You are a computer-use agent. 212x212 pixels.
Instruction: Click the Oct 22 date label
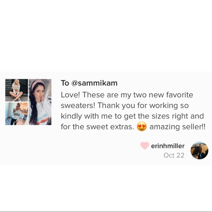point(174,155)
